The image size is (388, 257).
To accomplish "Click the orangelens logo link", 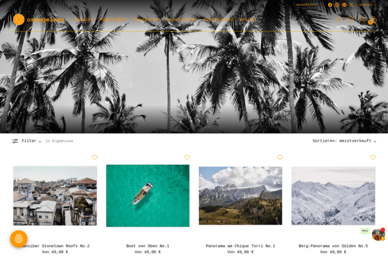I will coord(38,20).
